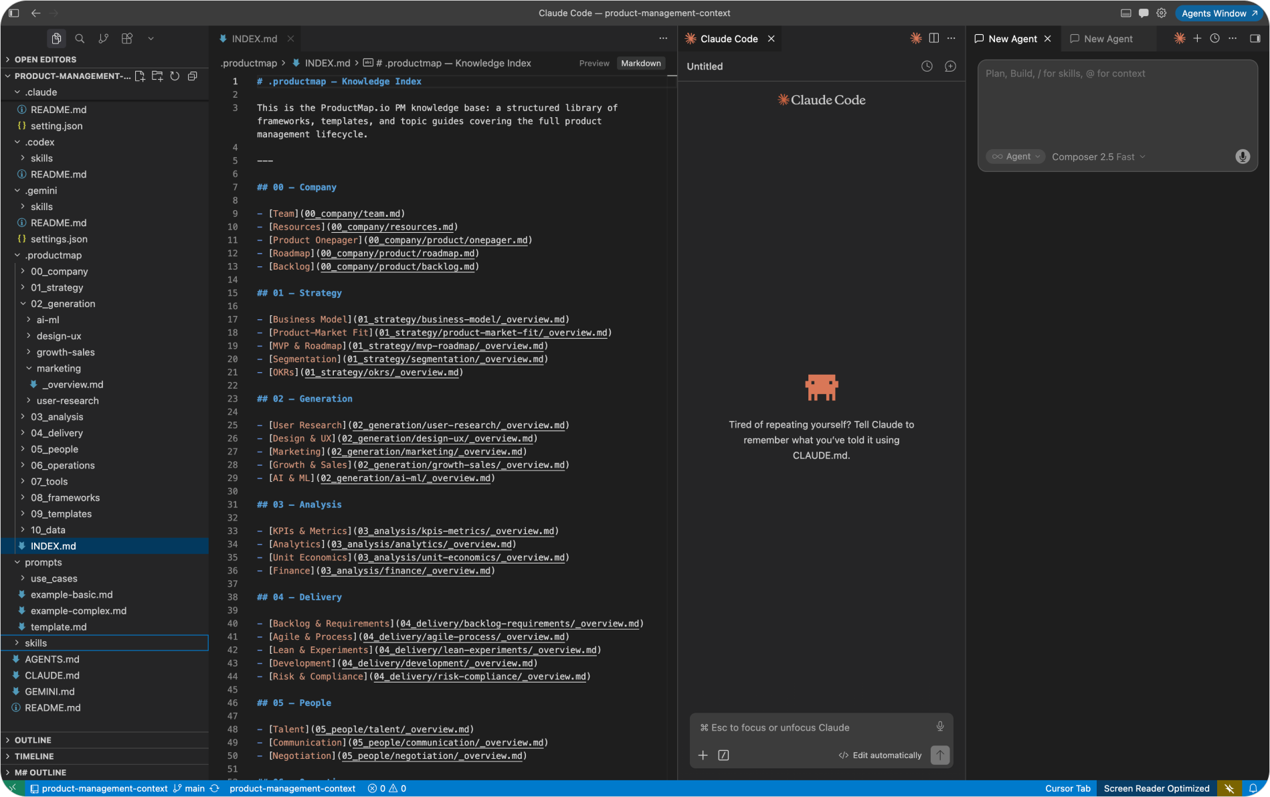Open notifications bell in status bar
1270x797 pixels.
(1253, 788)
